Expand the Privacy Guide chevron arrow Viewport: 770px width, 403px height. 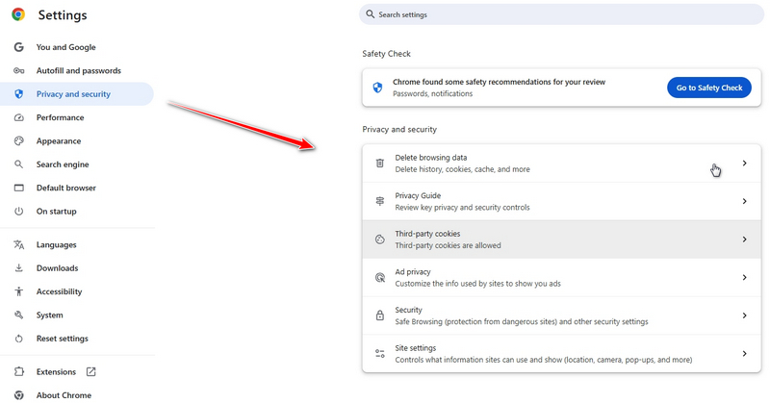pyautogui.click(x=744, y=201)
